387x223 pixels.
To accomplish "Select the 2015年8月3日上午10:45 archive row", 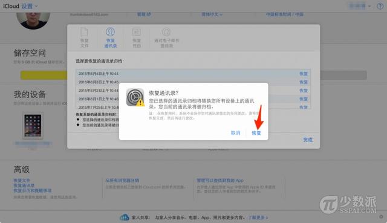I will (193, 82).
